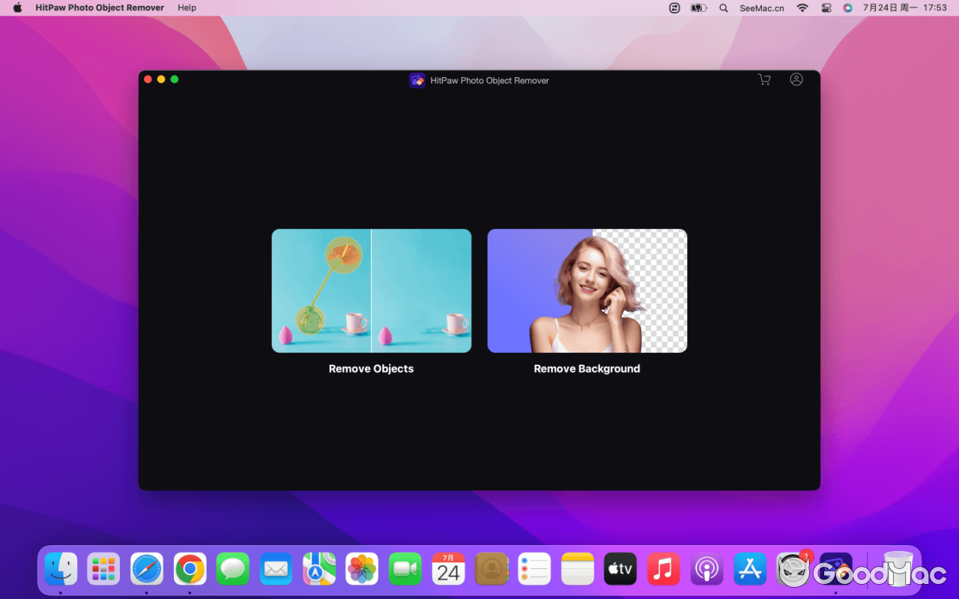This screenshot has width=959, height=599.
Task: Open the HitPaw Photo Object Remover menu
Action: [99, 7]
